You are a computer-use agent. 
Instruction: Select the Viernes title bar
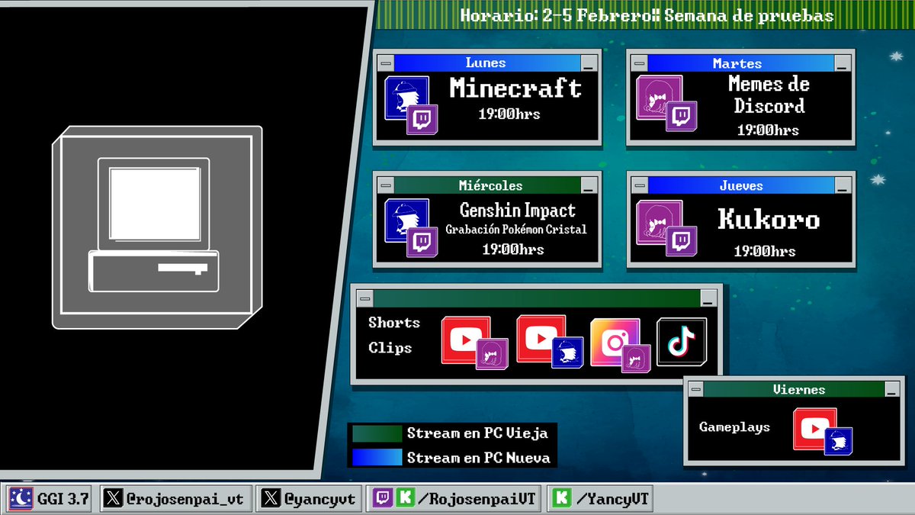point(793,389)
